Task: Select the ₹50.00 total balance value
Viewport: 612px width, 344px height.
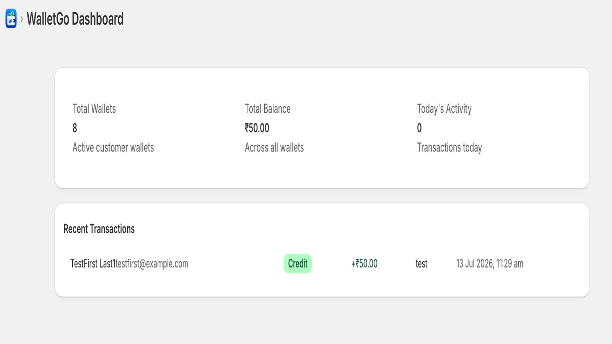Action: pos(257,128)
